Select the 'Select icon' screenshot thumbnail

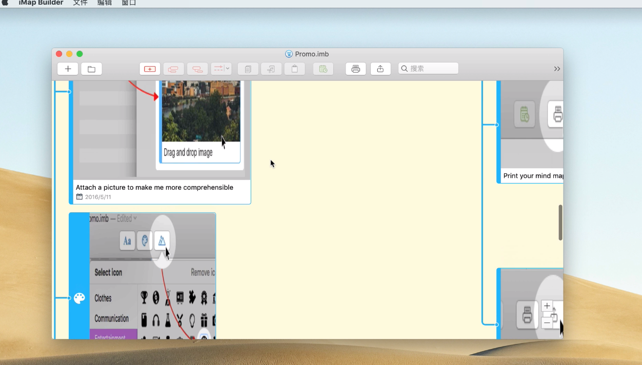tap(152, 276)
